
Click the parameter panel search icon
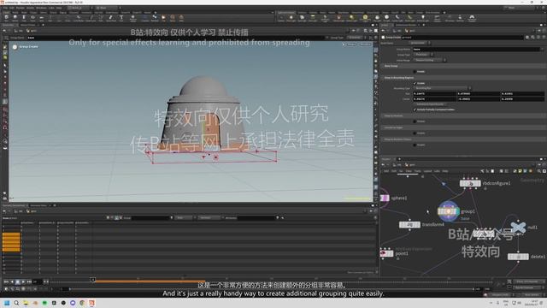(x=532, y=38)
